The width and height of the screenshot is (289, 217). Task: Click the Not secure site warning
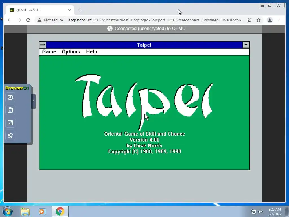pyautogui.click(x=50, y=20)
